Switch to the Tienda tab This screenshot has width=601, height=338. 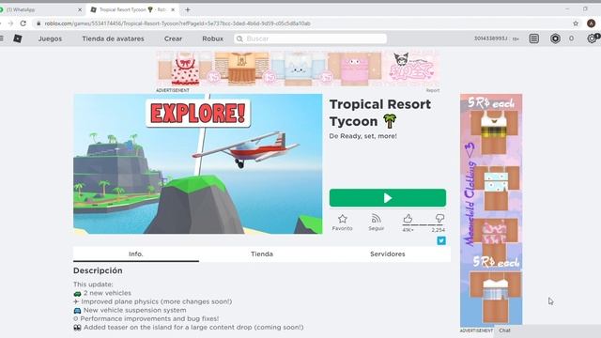[262, 254]
